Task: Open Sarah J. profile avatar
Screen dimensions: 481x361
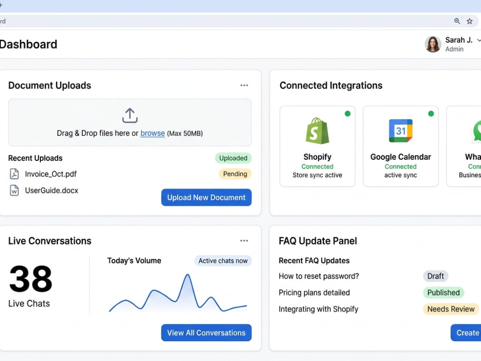Action: (433, 44)
